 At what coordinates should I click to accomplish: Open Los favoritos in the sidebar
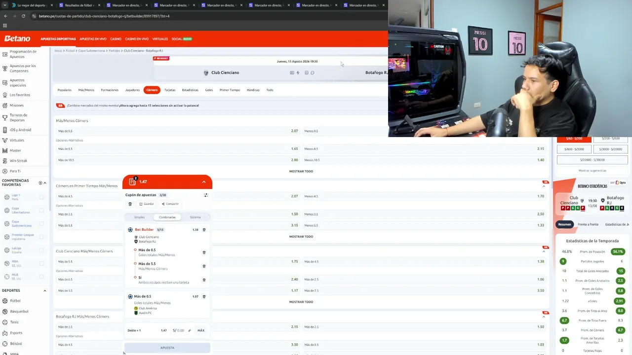click(x=20, y=95)
